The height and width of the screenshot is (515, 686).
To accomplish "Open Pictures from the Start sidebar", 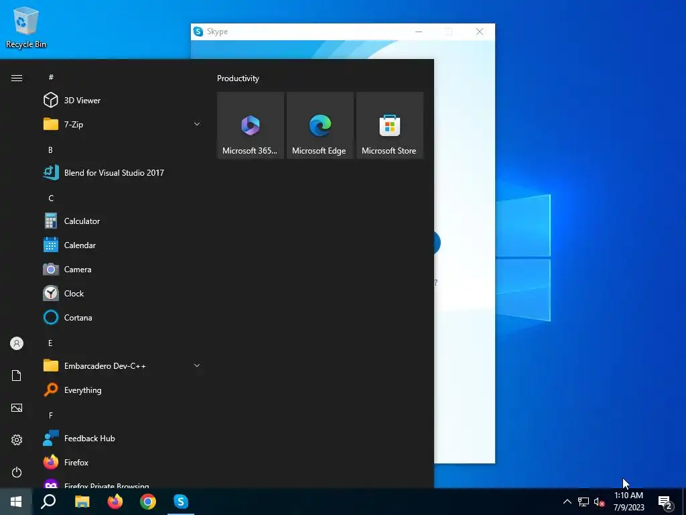I will (17, 408).
